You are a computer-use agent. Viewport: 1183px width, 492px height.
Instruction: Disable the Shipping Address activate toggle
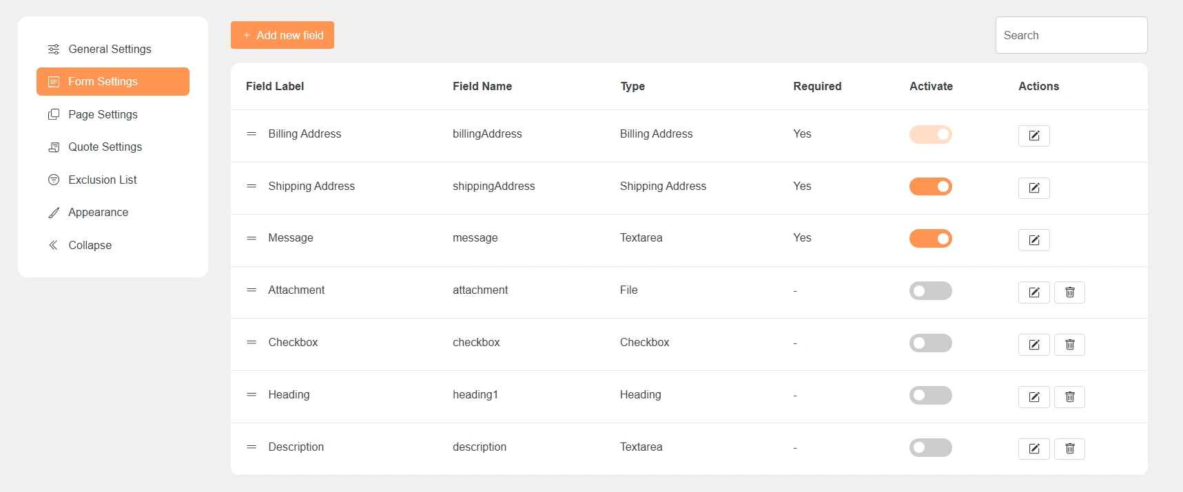coord(930,186)
